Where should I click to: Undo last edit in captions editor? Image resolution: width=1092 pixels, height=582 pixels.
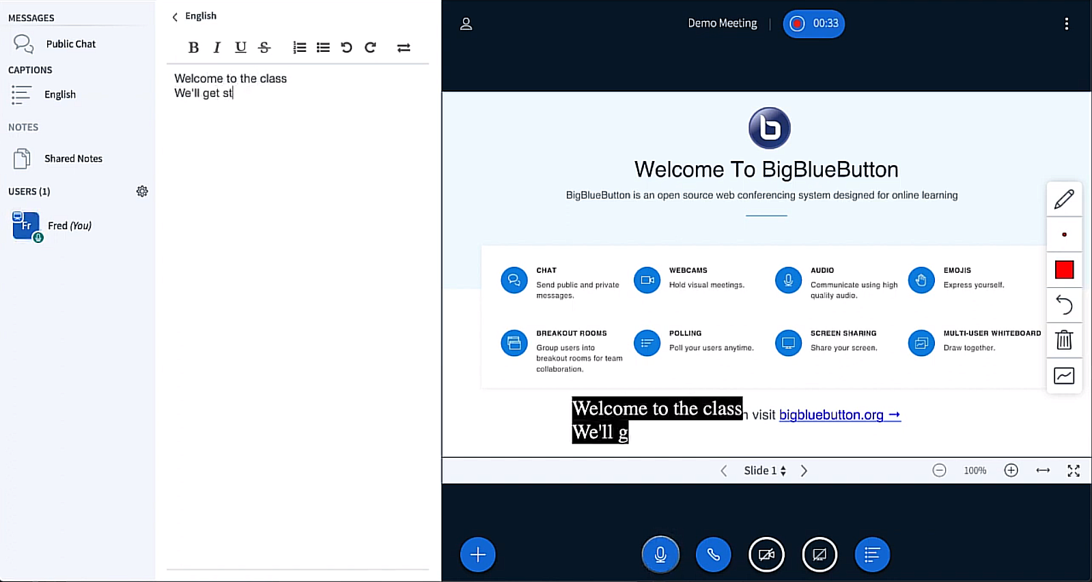[346, 47]
